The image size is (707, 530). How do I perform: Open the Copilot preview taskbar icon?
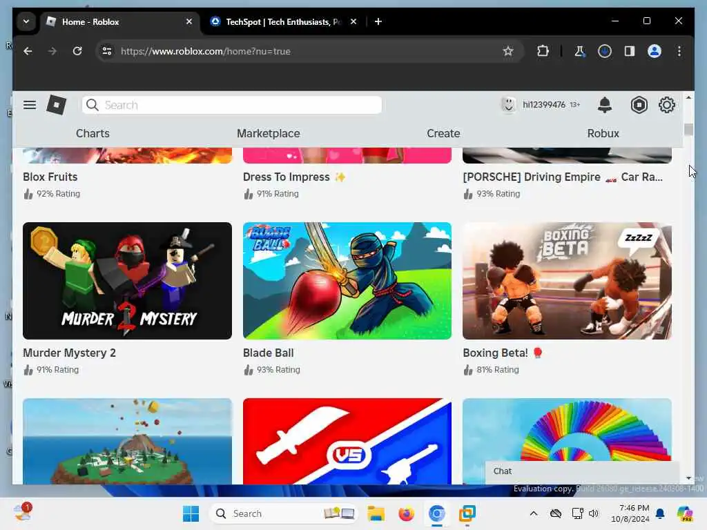point(684,513)
